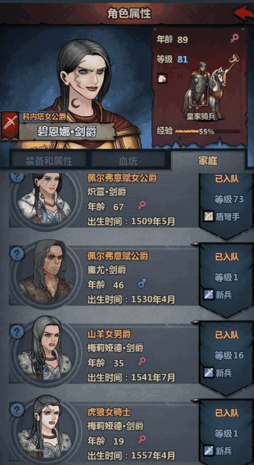
Task: Click the red back arrow icon
Action: coord(243,14)
